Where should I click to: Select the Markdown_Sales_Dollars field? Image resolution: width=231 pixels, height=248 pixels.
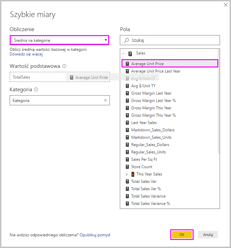point(153,130)
